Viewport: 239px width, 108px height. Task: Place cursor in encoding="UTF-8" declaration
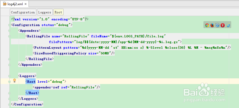coord(68,19)
